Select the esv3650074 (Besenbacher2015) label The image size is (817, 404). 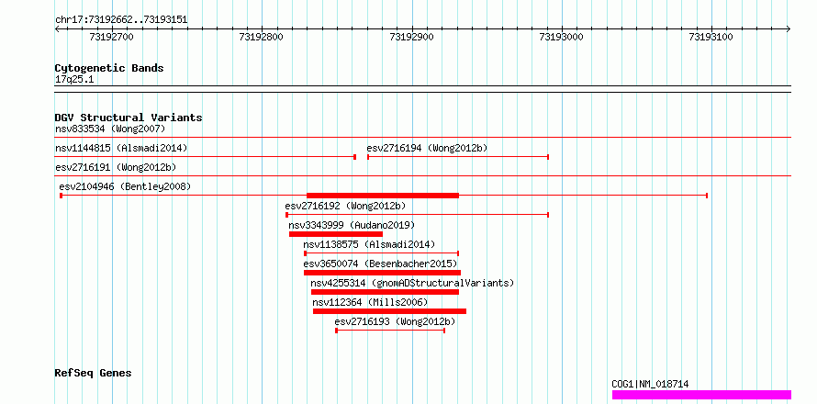(x=380, y=264)
